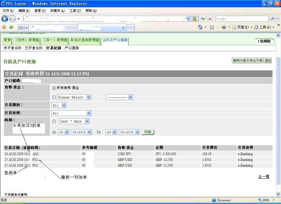Click the security lock icon in address bar

[194, 19]
